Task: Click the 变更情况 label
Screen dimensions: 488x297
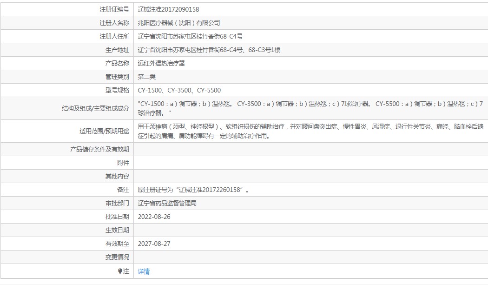Action: point(117,257)
